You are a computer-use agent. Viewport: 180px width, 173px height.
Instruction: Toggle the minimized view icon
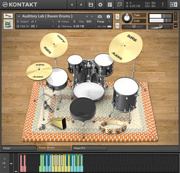tap(119, 4)
